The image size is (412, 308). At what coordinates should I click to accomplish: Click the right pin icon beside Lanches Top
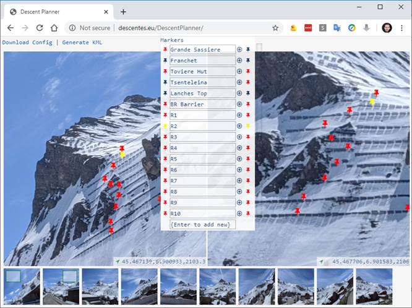click(x=248, y=93)
